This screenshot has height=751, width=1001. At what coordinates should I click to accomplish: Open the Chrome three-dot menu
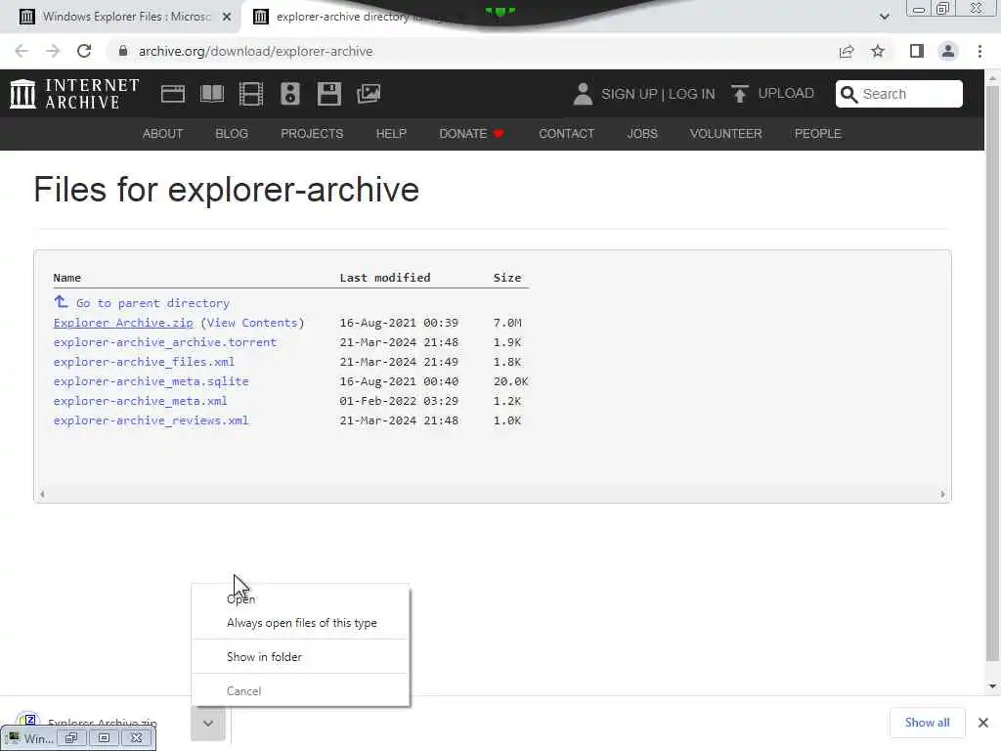click(979, 51)
